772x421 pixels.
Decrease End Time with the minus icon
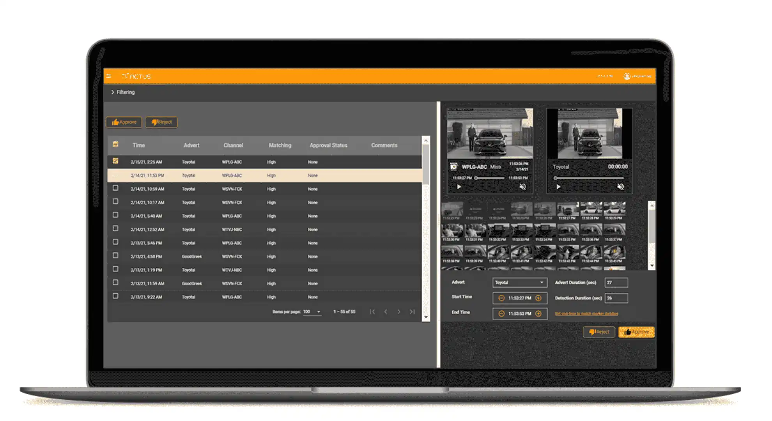[x=501, y=314]
